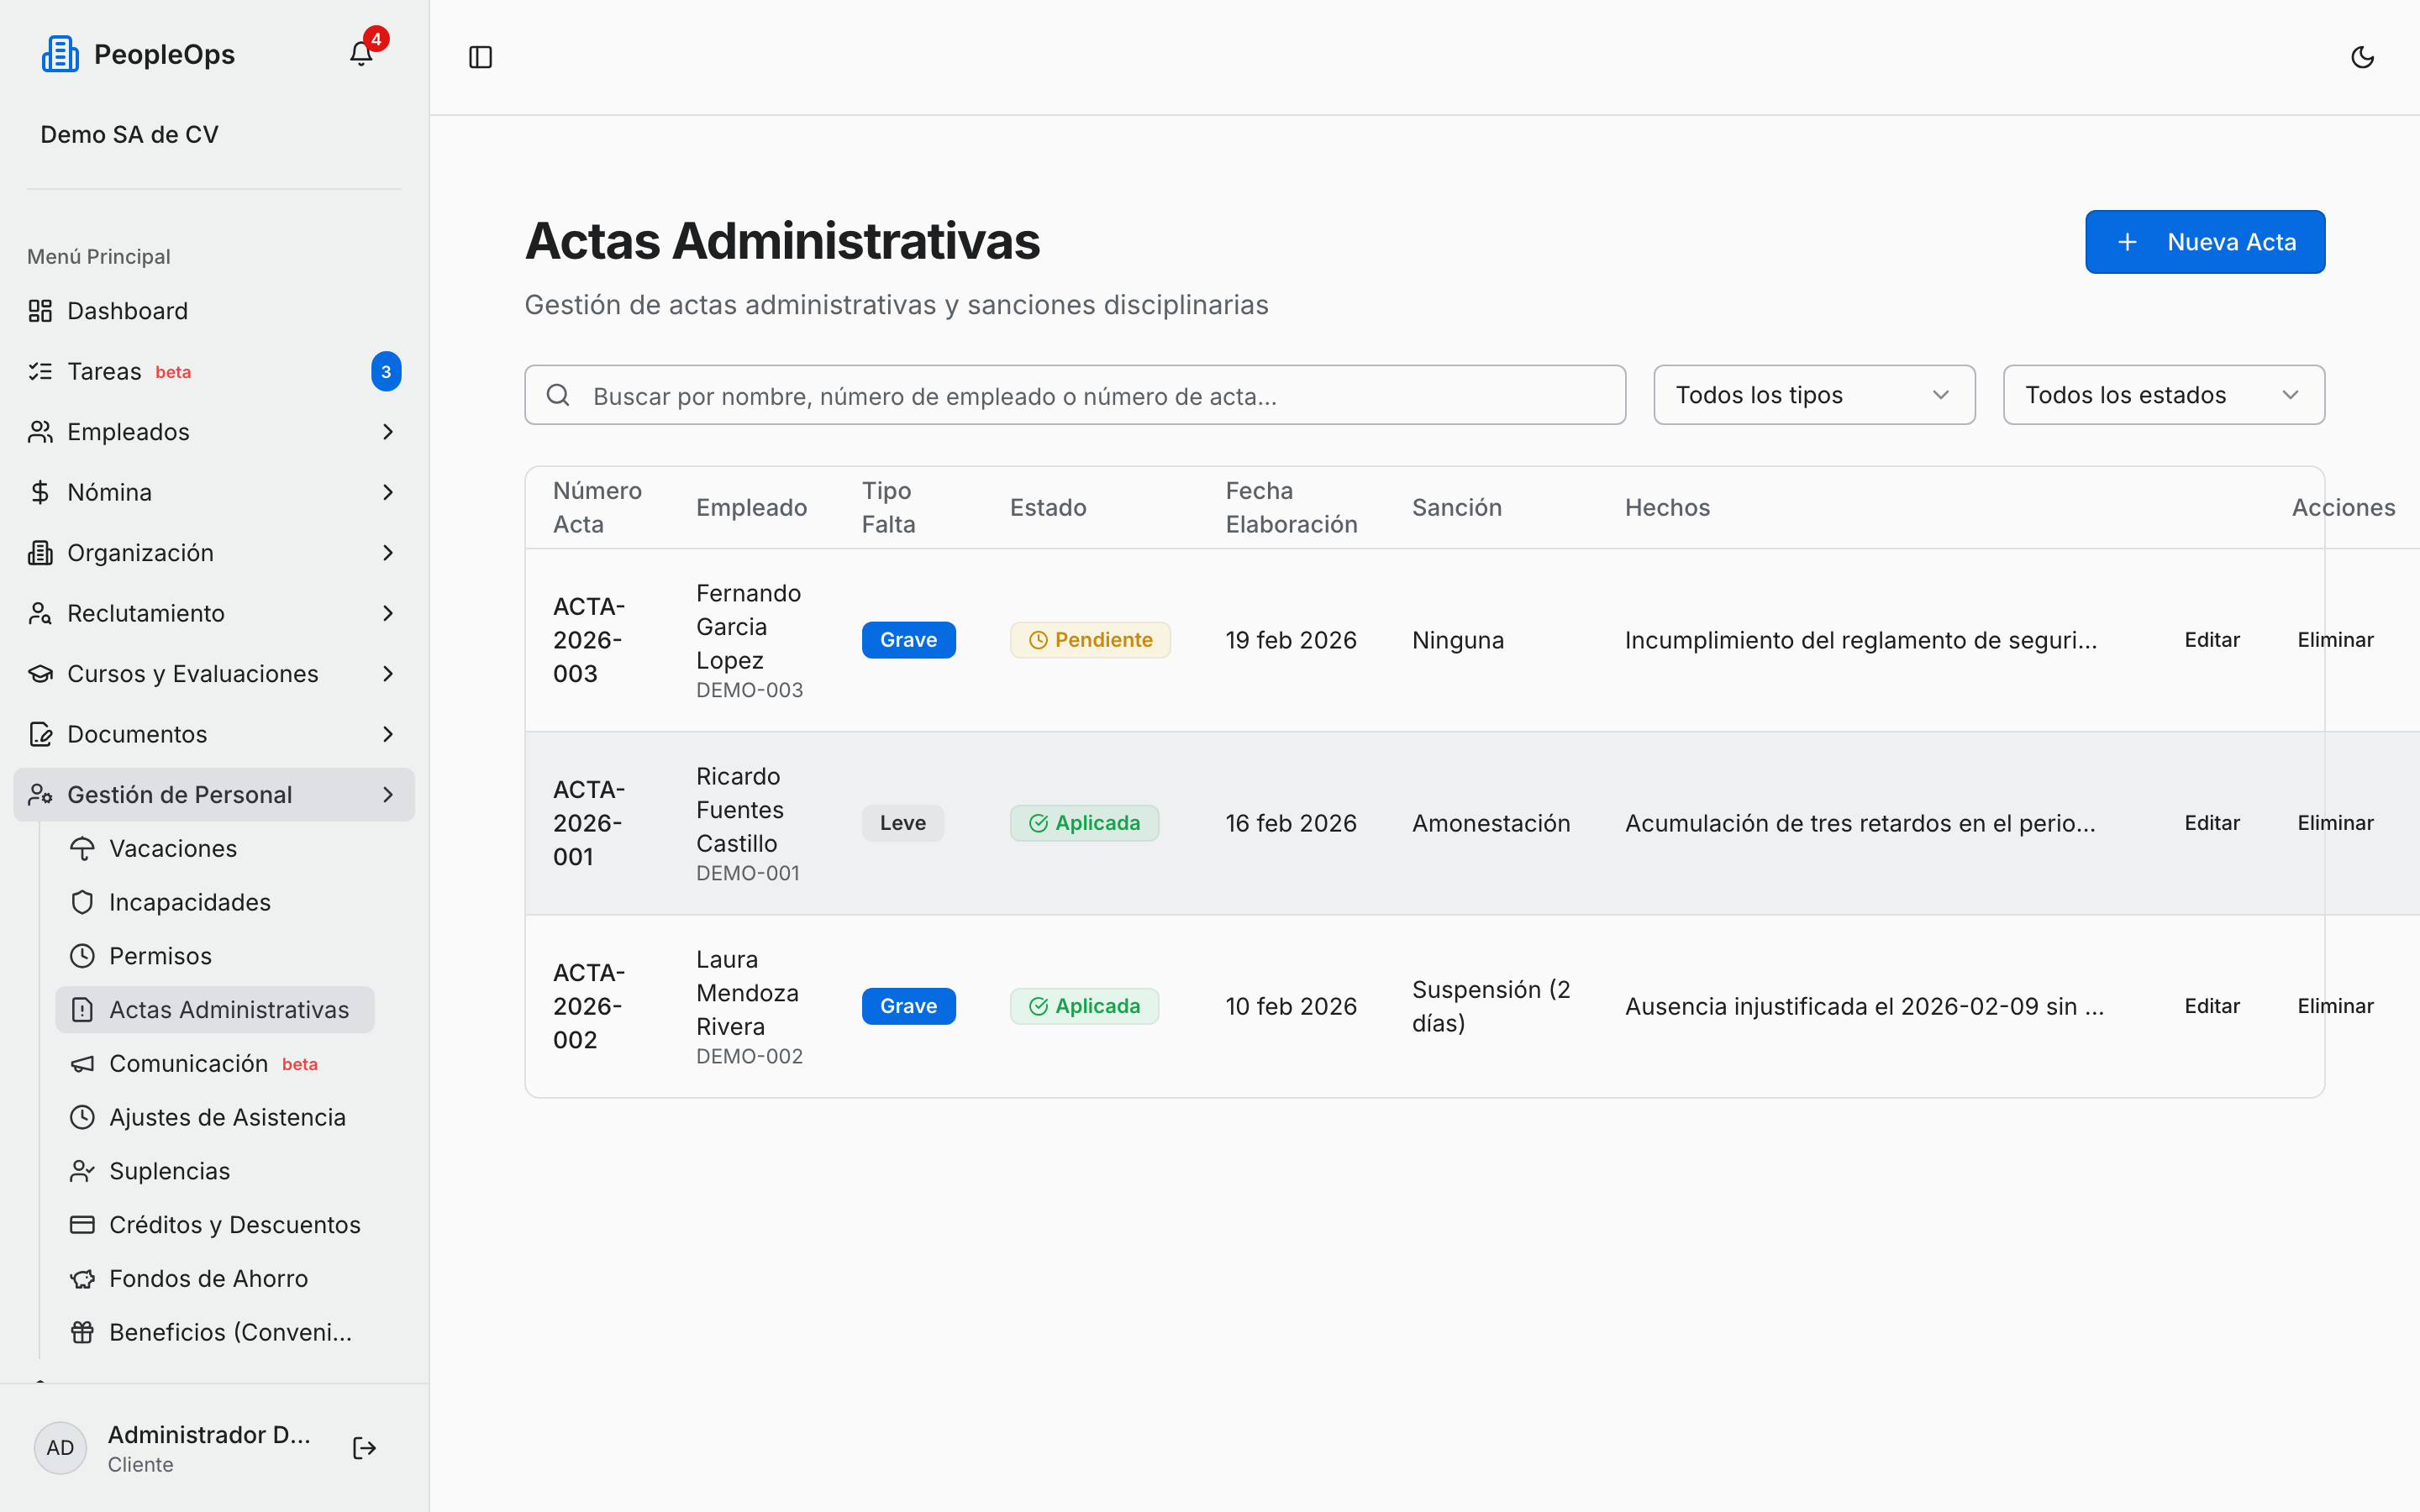Expand the Documentos menu chevron
Screen dimensions: 2420x1512
[x=388, y=734]
